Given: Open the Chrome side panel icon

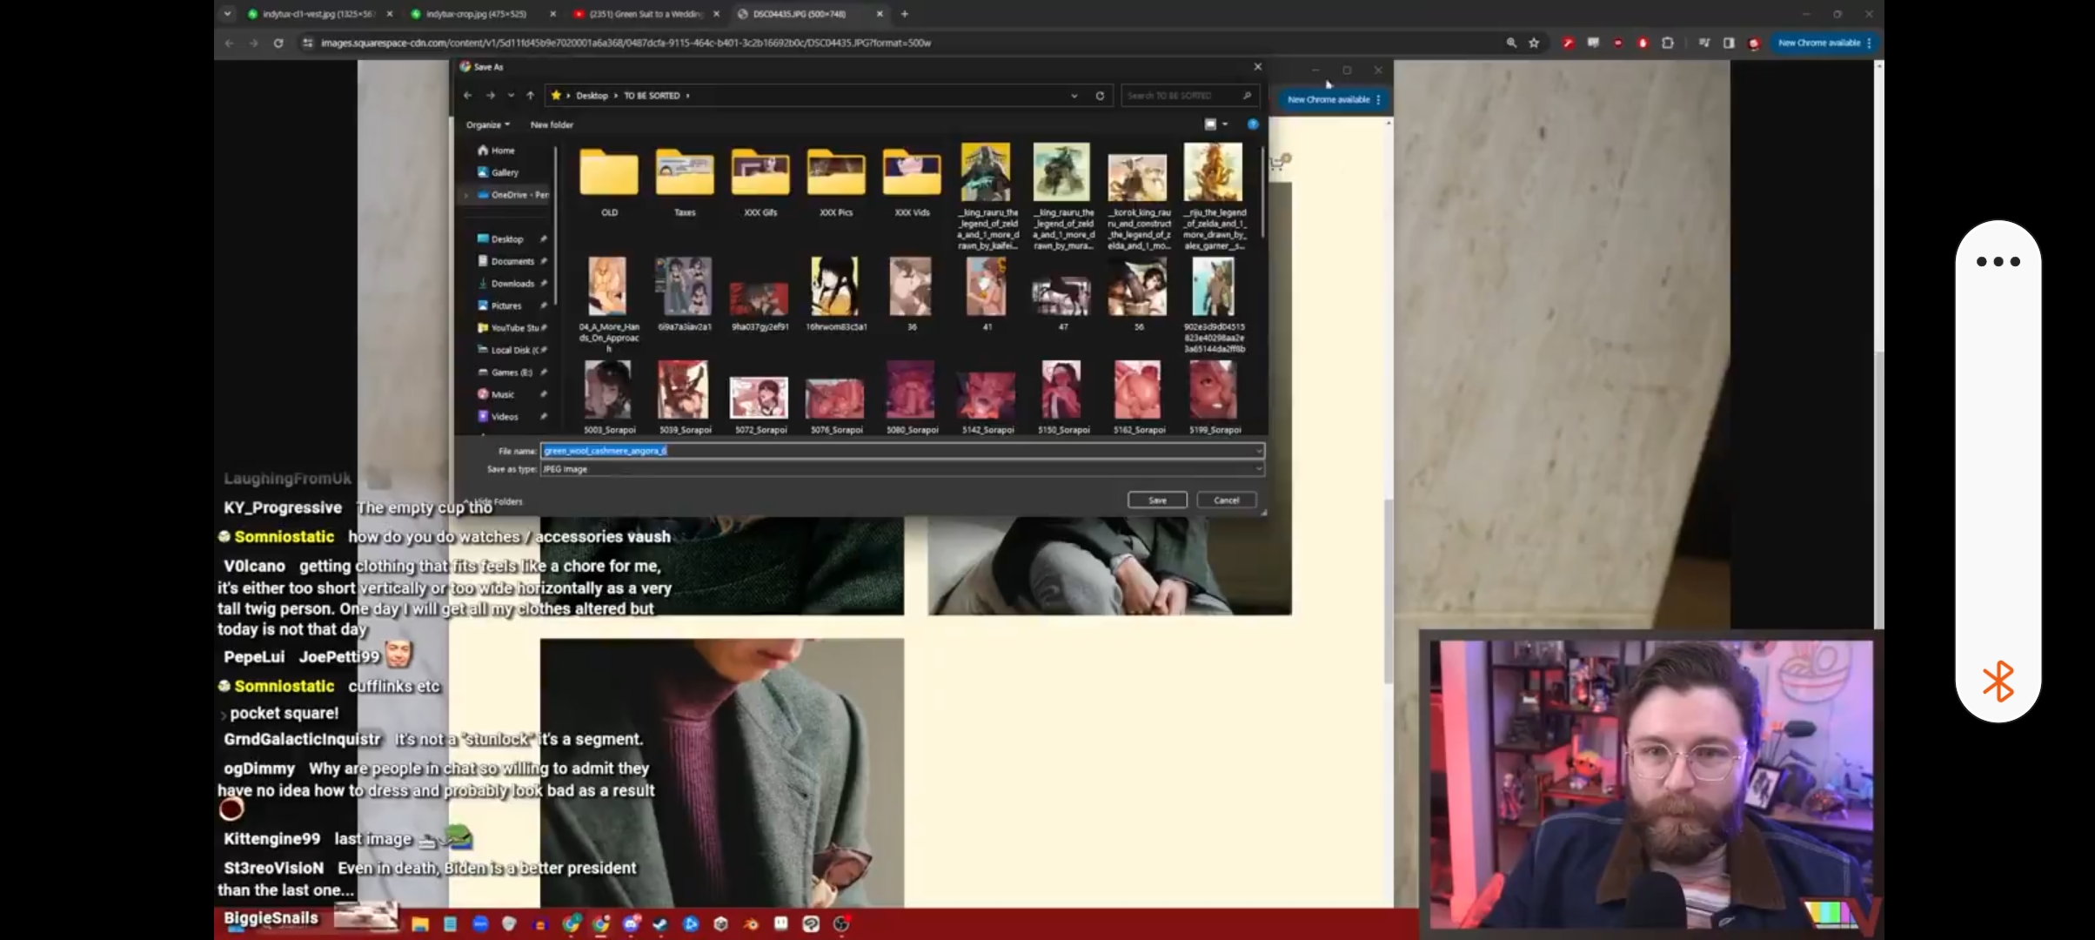Looking at the screenshot, I should (1728, 43).
